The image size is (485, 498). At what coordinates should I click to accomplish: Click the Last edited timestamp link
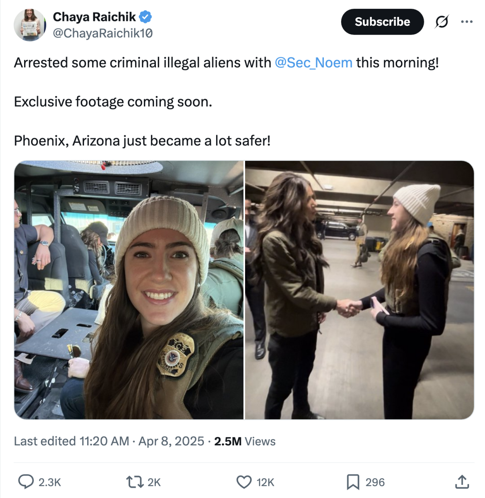(109, 441)
